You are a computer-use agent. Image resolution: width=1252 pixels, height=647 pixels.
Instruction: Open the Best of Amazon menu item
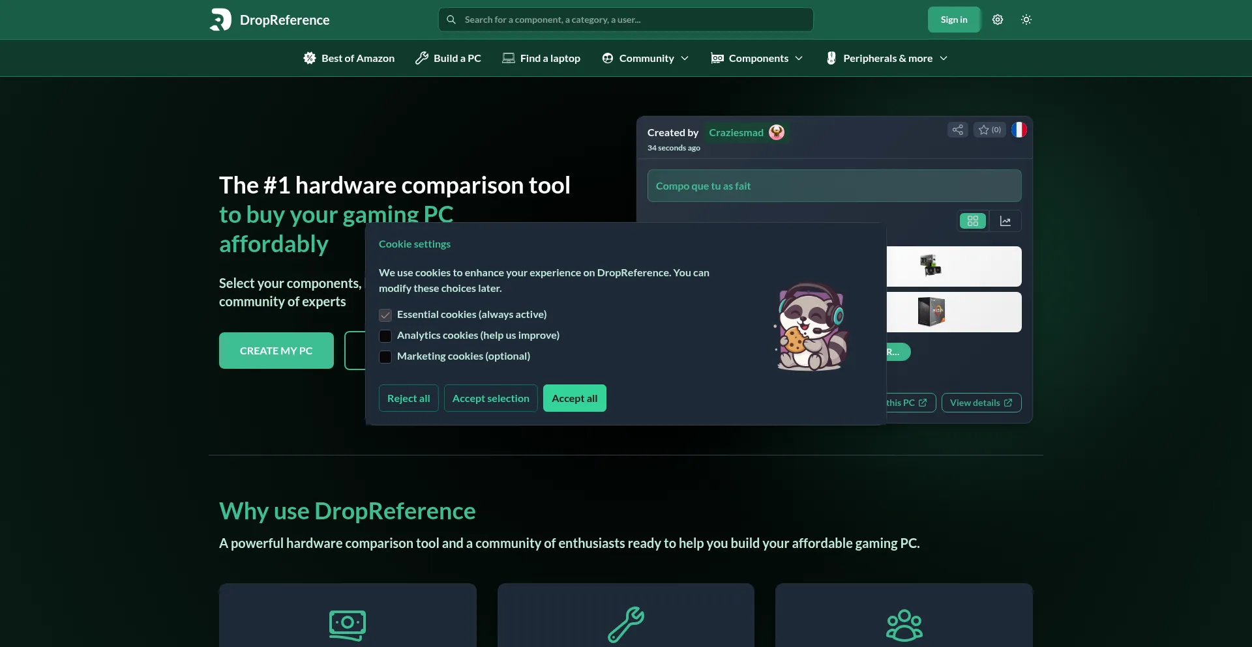349,58
